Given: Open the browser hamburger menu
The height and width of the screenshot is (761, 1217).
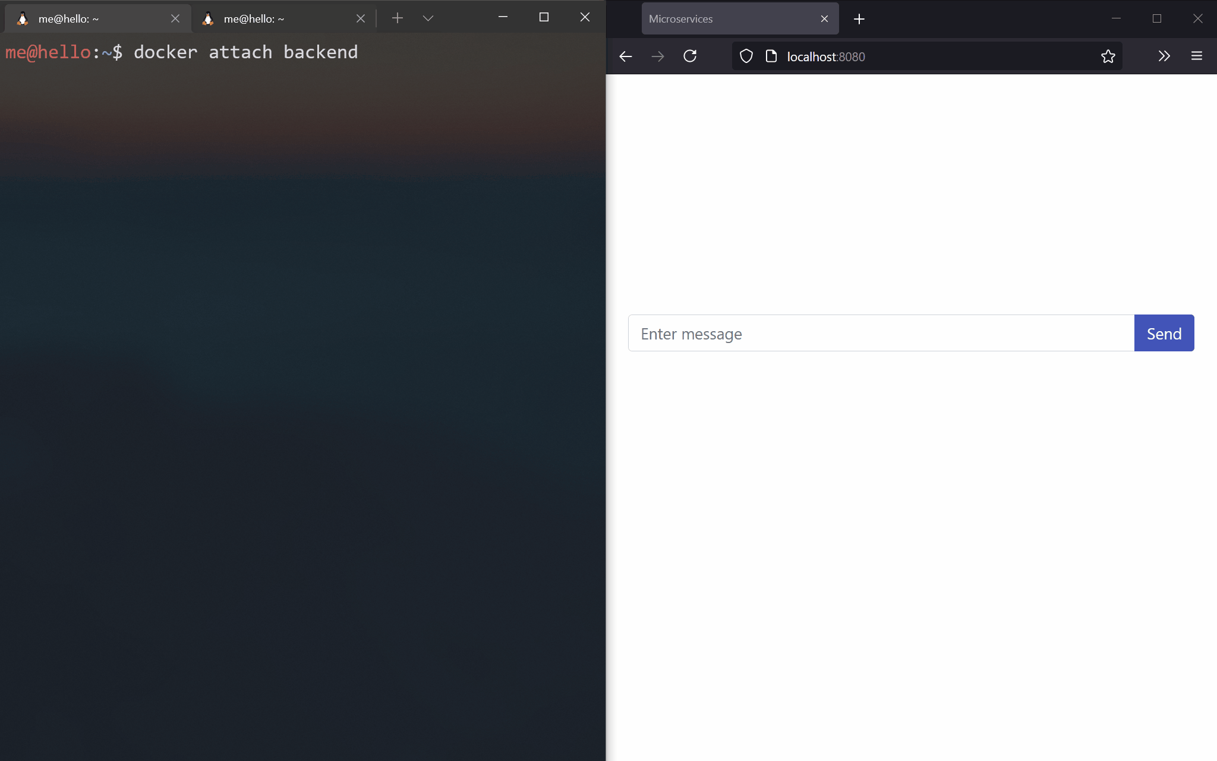Looking at the screenshot, I should tap(1196, 56).
